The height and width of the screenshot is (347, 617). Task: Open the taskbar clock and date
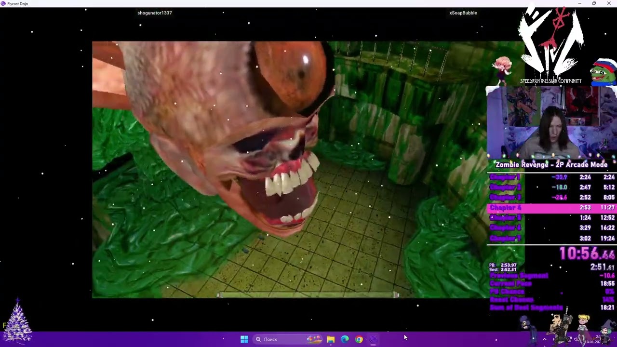point(594,339)
